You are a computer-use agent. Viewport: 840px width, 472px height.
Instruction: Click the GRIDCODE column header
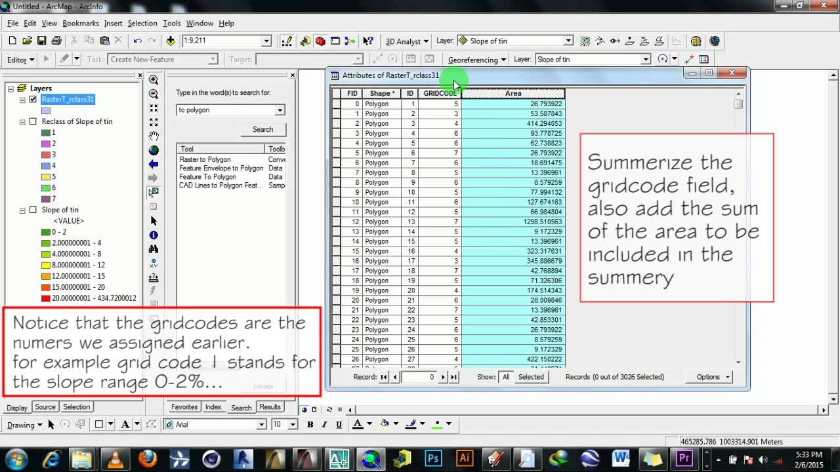click(440, 94)
